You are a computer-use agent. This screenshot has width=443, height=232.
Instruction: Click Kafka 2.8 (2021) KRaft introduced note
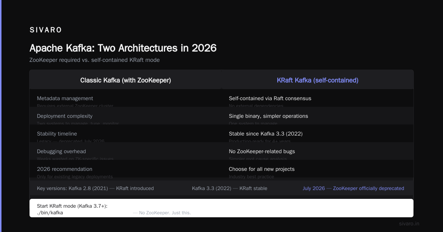tap(95, 188)
